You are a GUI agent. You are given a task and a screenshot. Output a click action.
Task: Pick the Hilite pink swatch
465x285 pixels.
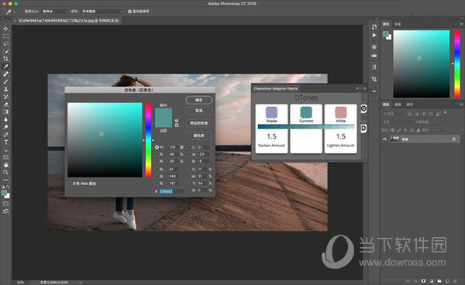341,112
